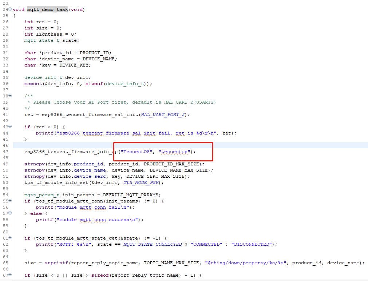Collapse the fold marker at line 55

click(10, 201)
